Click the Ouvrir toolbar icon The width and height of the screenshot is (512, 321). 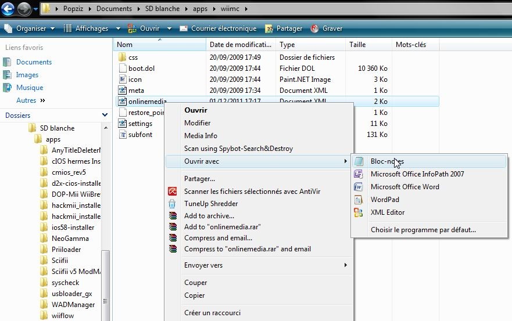coord(132,28)
